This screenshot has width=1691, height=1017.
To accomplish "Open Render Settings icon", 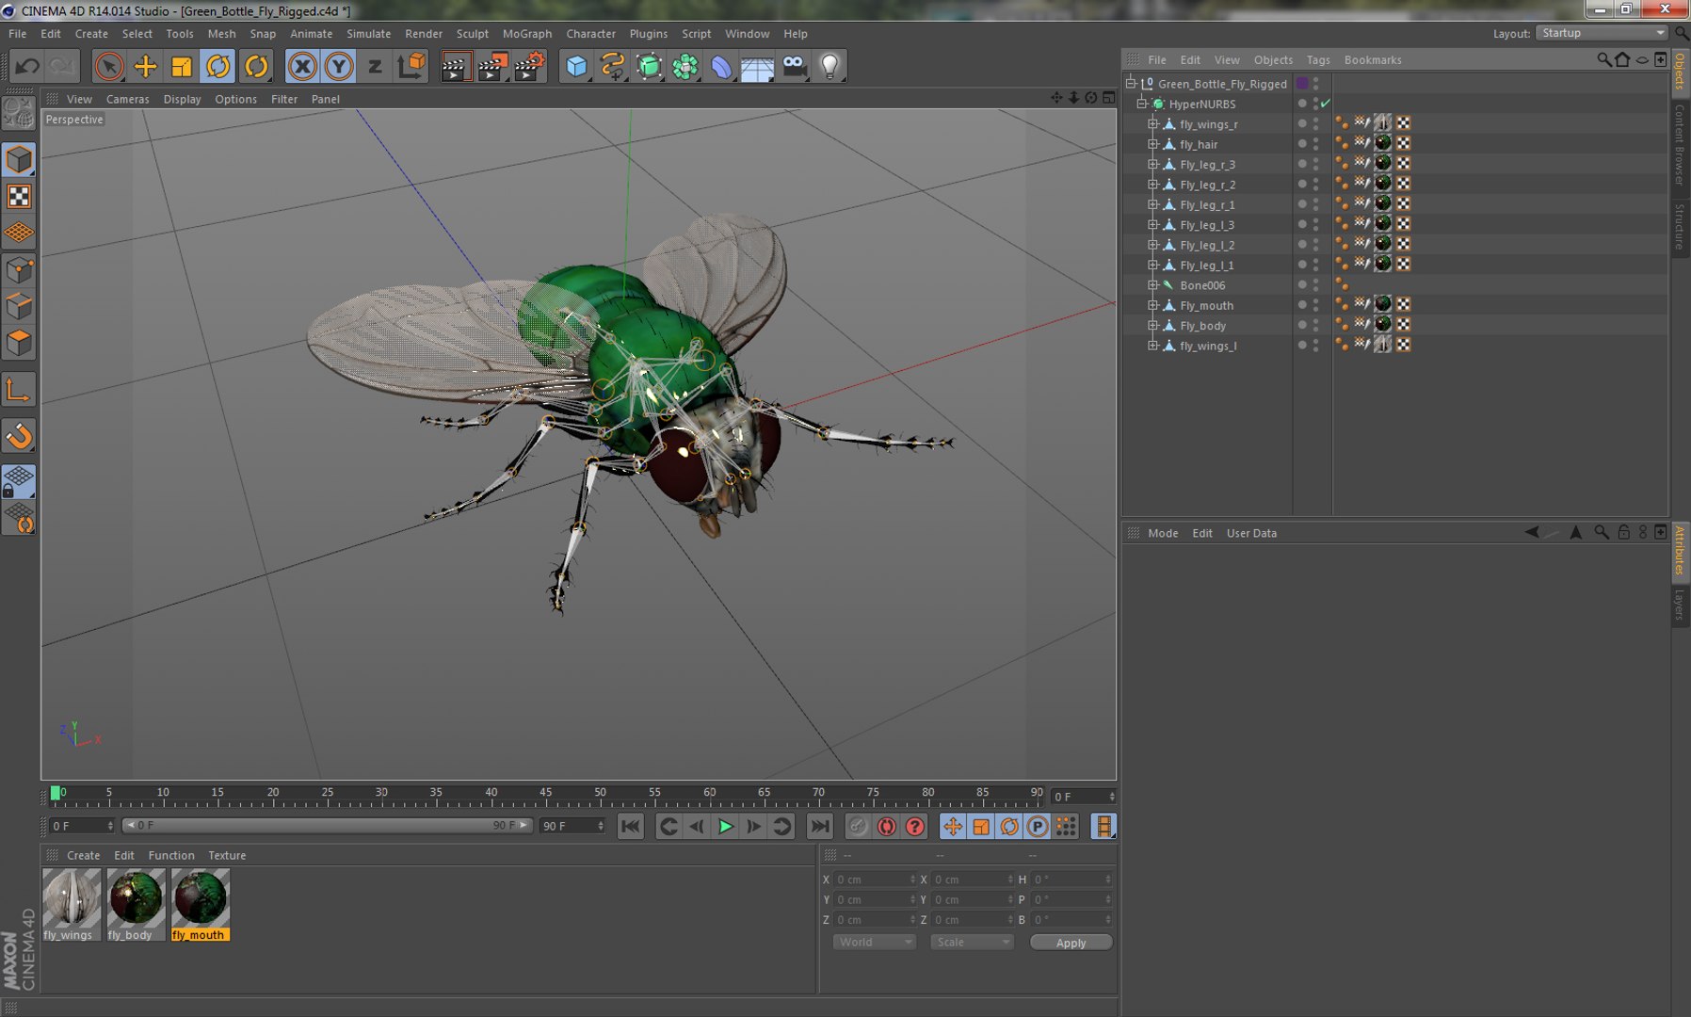I will tap(530, 66).
